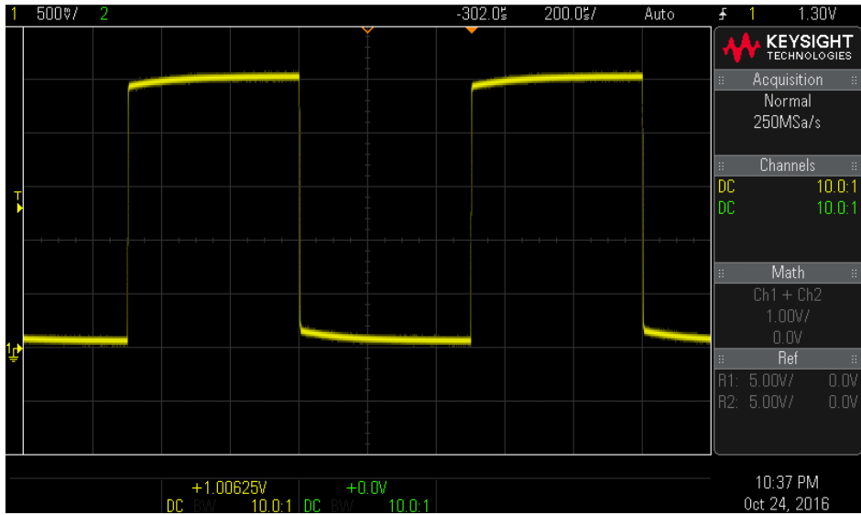861x515 pixels.
Task: Click the hollow orange time reference marker
Action: pyautogui.click(x=368, y=29)
